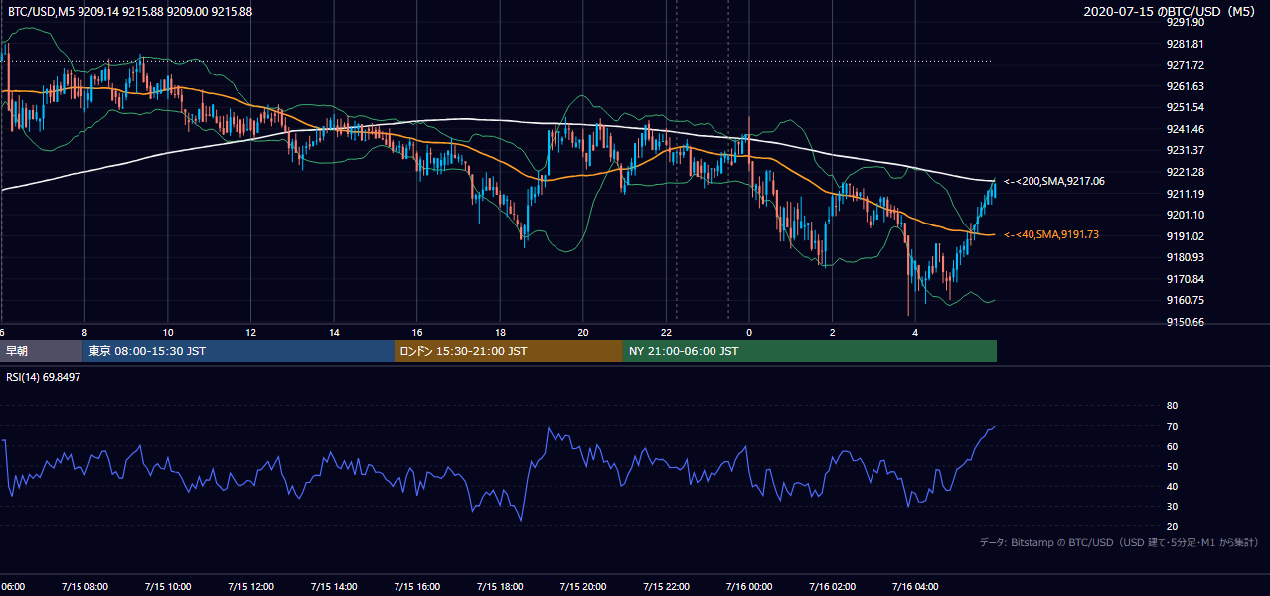Click price axis value 9201.10
This screenshot has width=1270, height=596.
coord(1185,215)
